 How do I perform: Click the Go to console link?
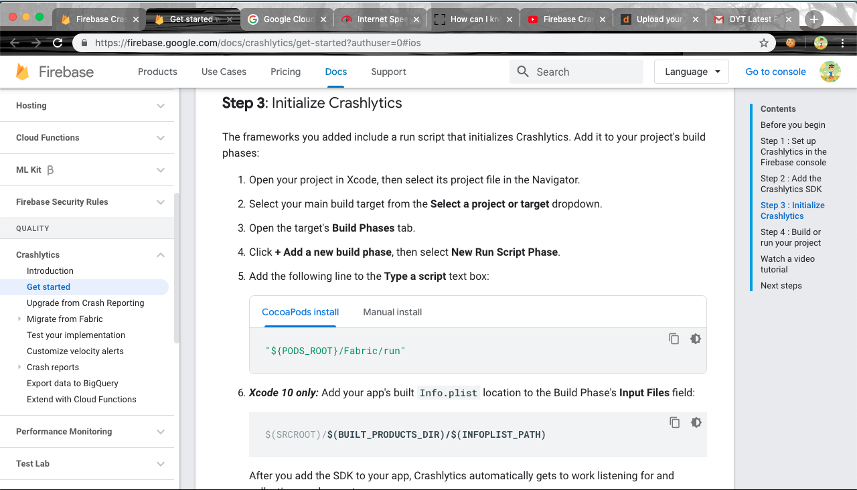[775, 72]
